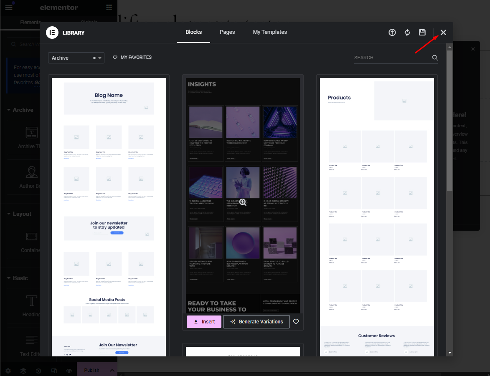Open the Navigator layers icon

[x=23, y=371]
